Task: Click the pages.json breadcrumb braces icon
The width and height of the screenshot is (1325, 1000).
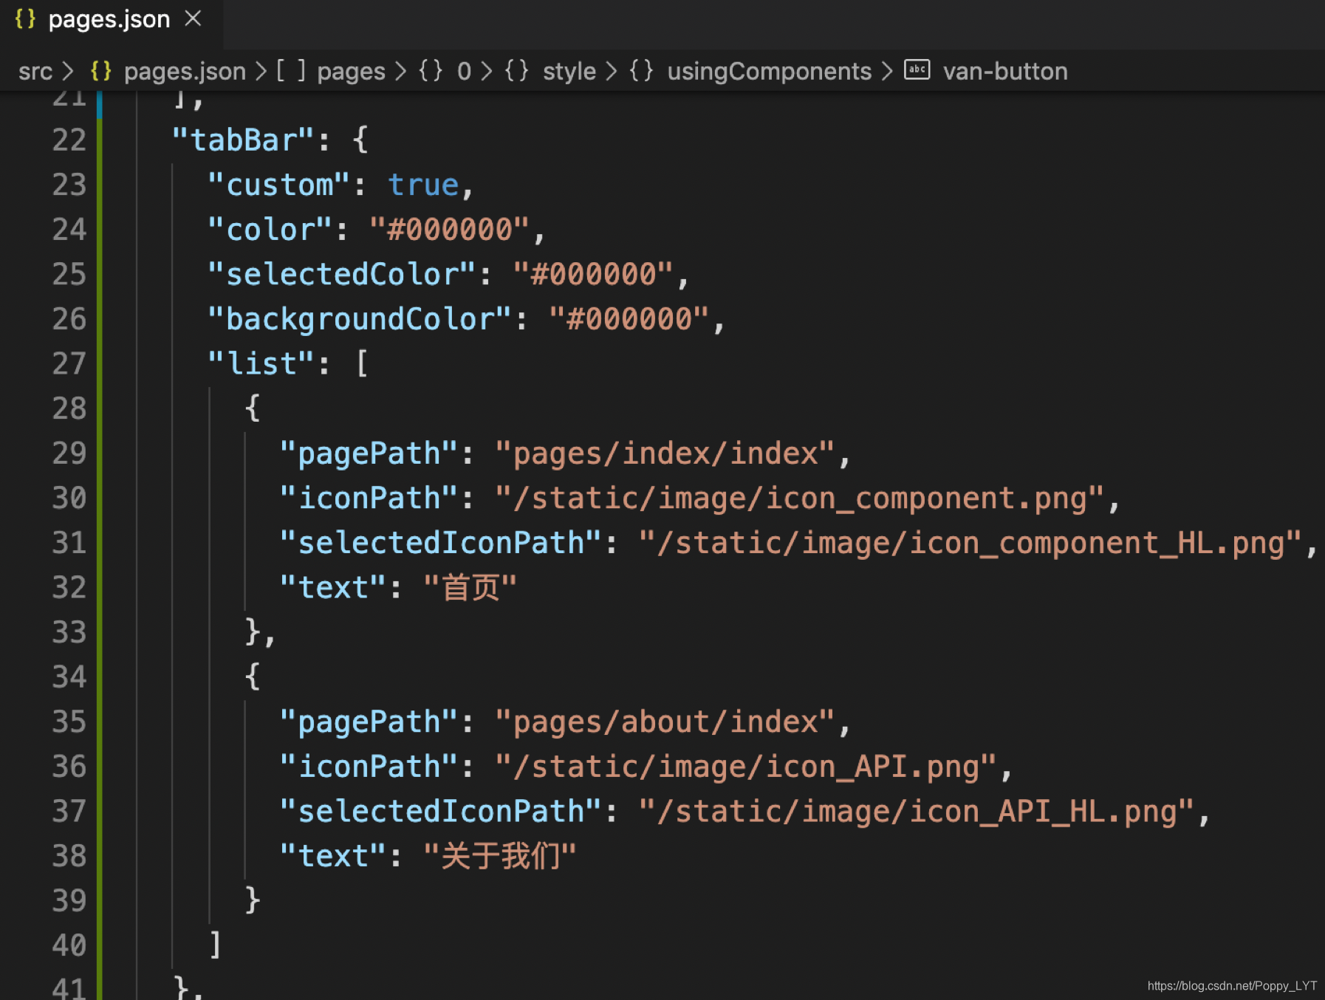Action: [x=100, y=71]
